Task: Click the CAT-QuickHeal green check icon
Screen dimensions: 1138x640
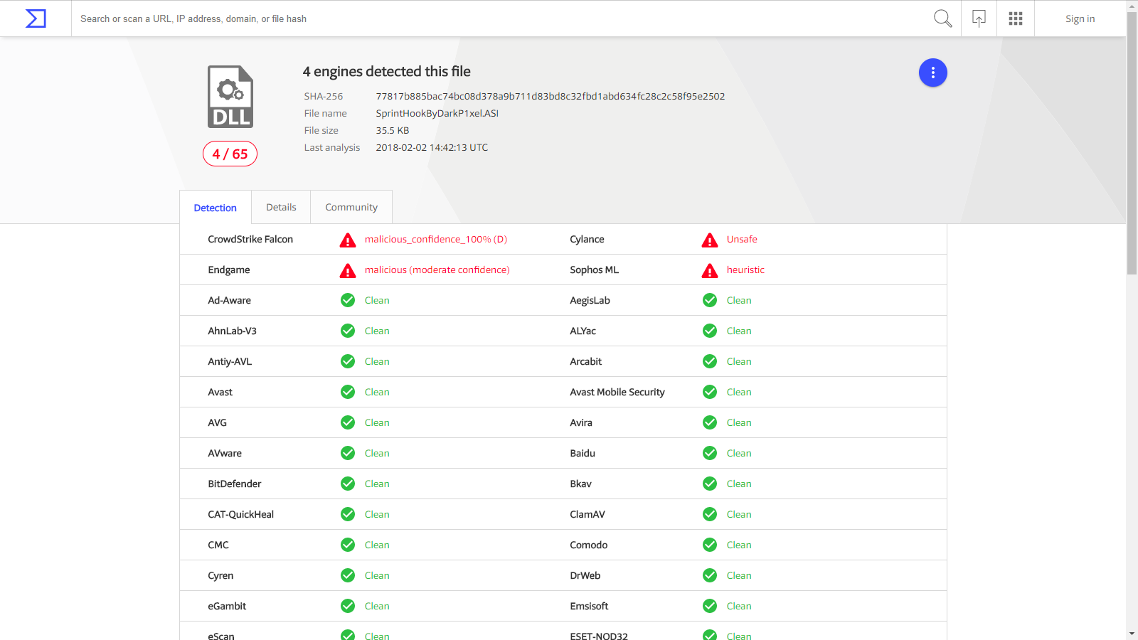Action: point(348,514)
